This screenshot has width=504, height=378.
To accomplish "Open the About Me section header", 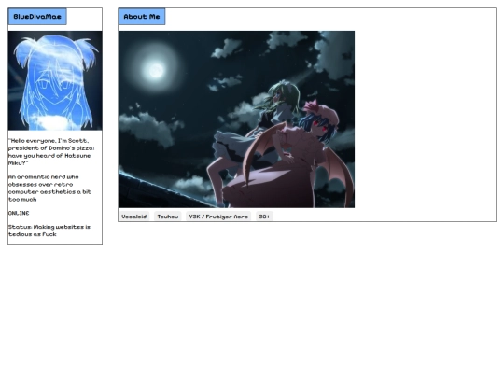I will pyautogui.click(x=142, y=17).
